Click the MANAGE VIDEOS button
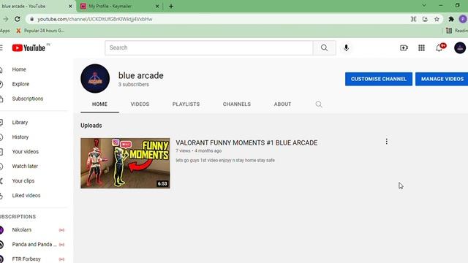The width and height of the screenshot is (468, 263). pyautogui.click(x=442, y=79)
